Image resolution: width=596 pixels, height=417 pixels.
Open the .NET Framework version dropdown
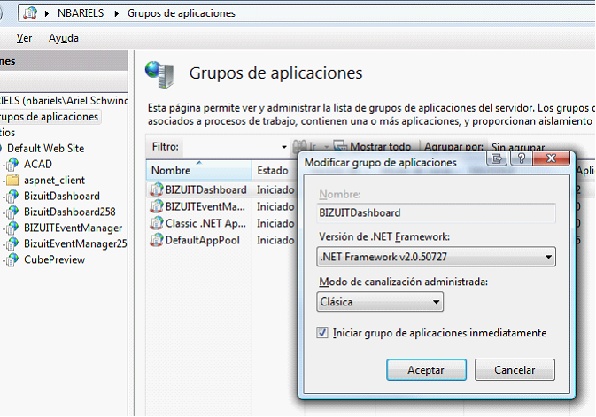436,257
